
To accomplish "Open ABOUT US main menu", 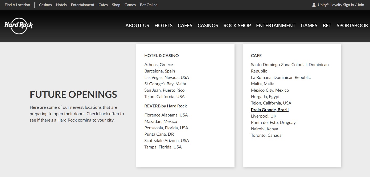I will pos(137,26).
